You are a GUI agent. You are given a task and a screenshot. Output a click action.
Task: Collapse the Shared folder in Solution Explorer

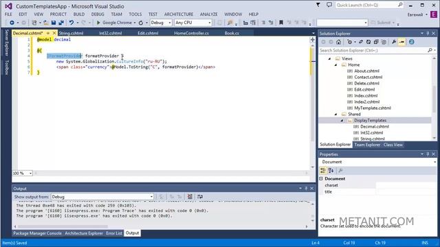(336, 115)
